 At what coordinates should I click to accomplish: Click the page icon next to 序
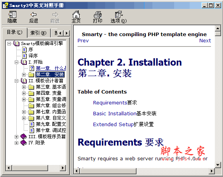pyautogui.click(x=24, y=50)
